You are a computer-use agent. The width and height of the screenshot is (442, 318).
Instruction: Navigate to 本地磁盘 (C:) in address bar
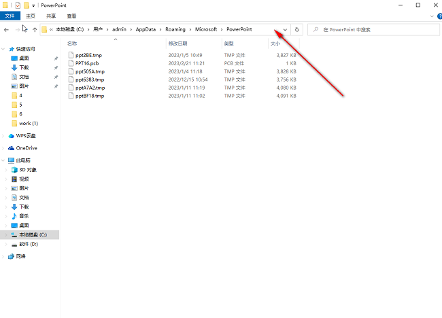click(69, 29)
